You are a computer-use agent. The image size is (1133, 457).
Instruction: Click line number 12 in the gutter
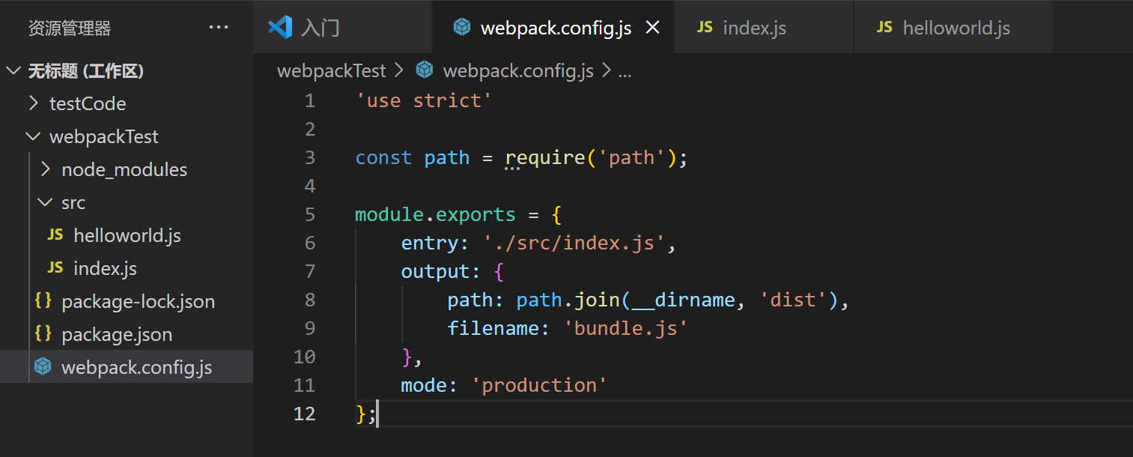[x=305, y=414]
